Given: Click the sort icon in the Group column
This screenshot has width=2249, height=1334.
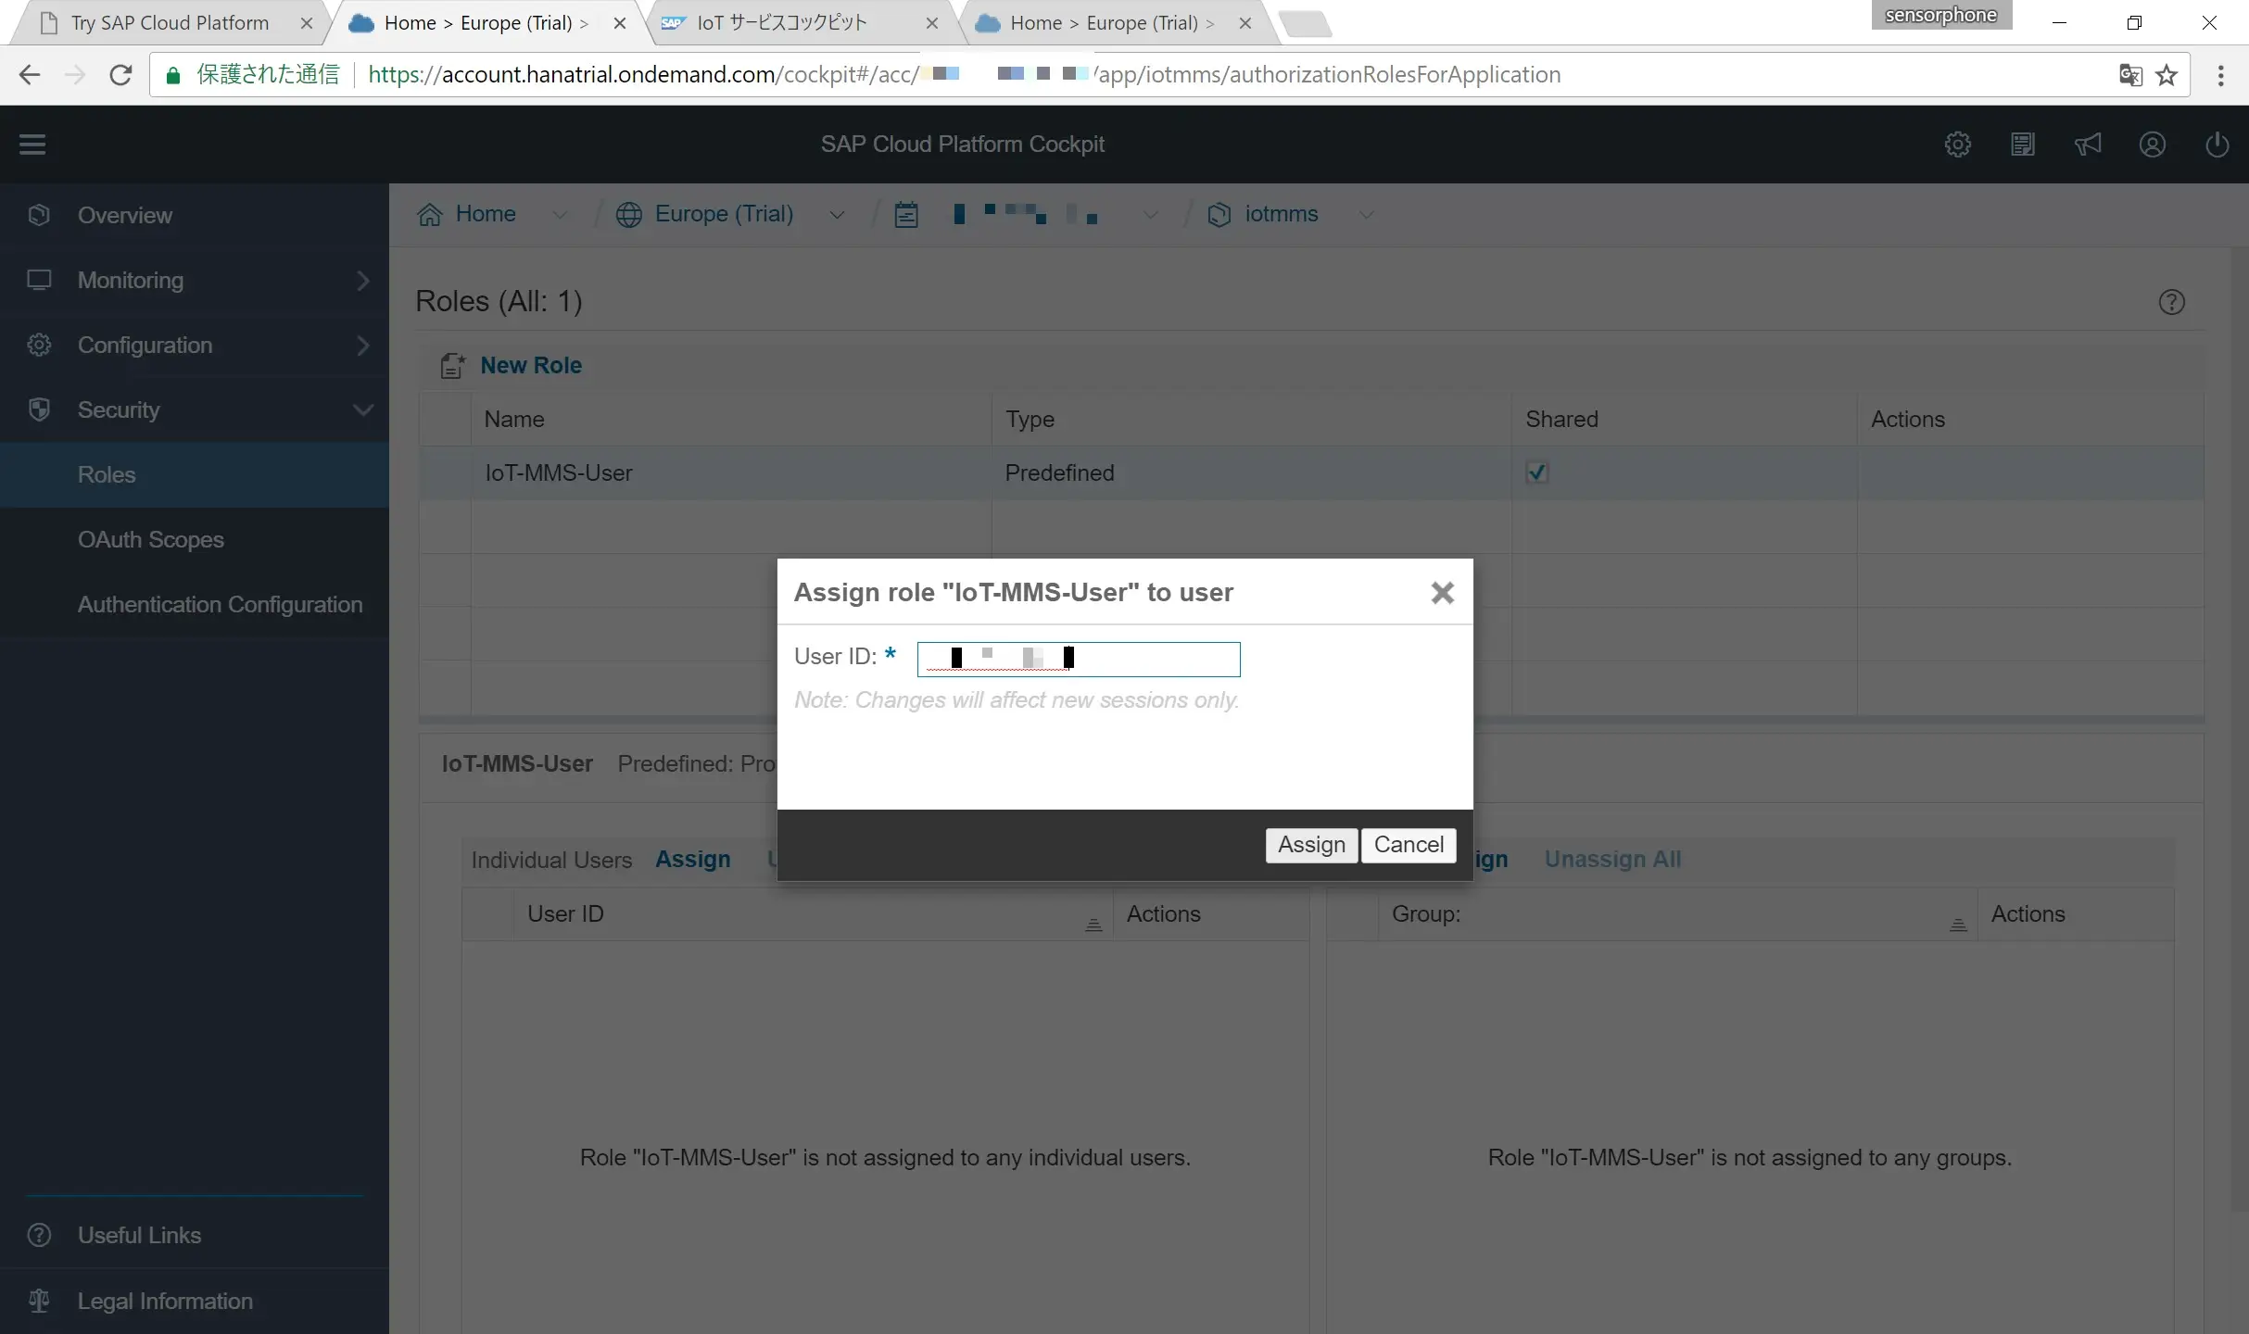Looking at the screenshot, I should [1958, 925].
